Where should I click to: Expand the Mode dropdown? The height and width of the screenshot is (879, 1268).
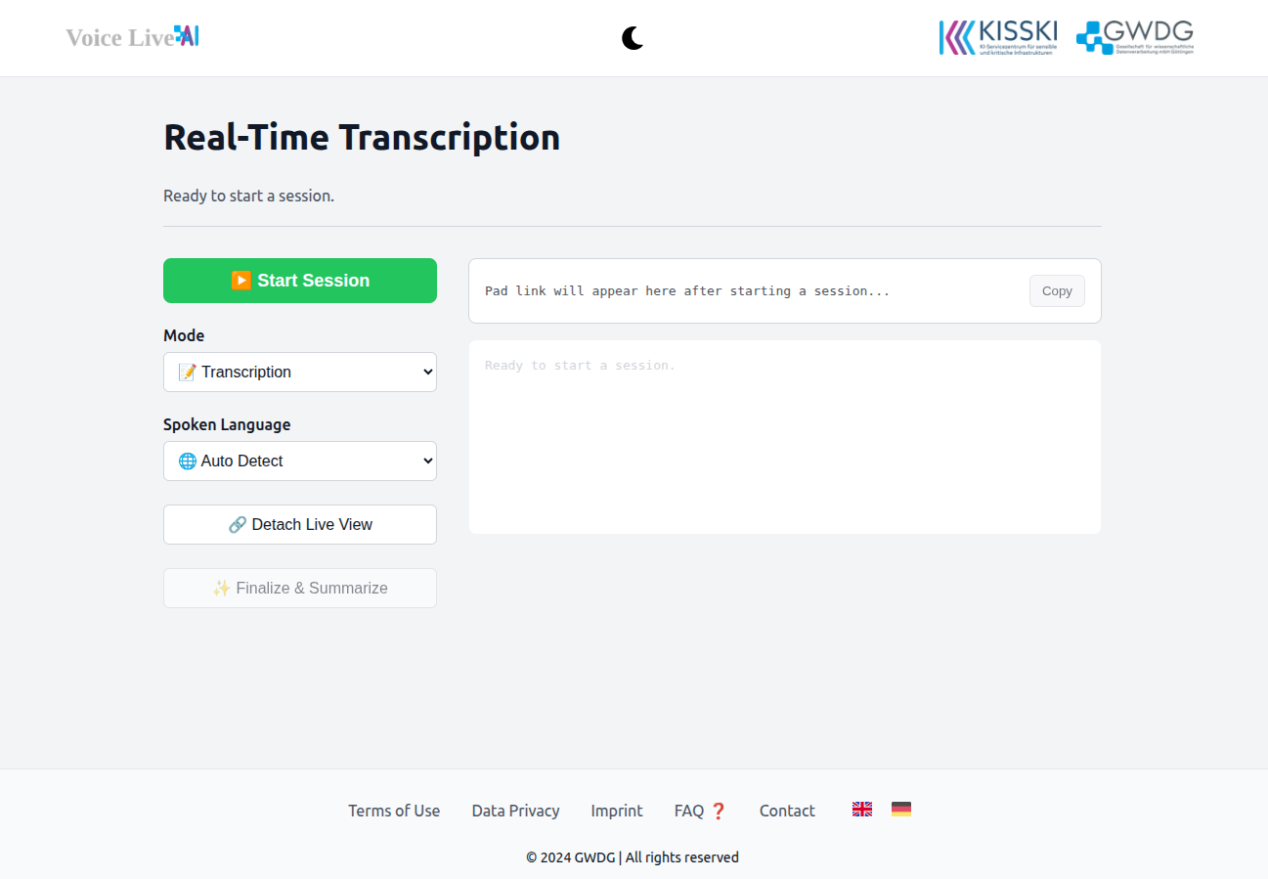pos(300,373)
